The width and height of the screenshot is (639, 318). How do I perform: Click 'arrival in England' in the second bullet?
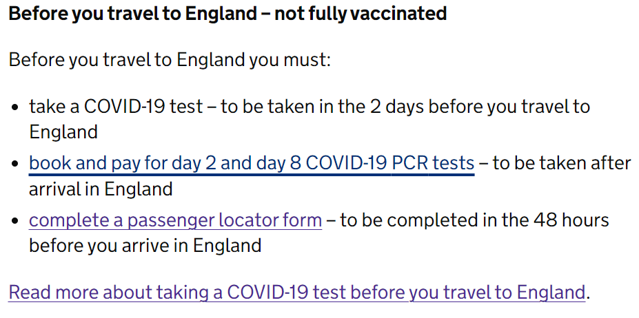[x=101, y=189]
